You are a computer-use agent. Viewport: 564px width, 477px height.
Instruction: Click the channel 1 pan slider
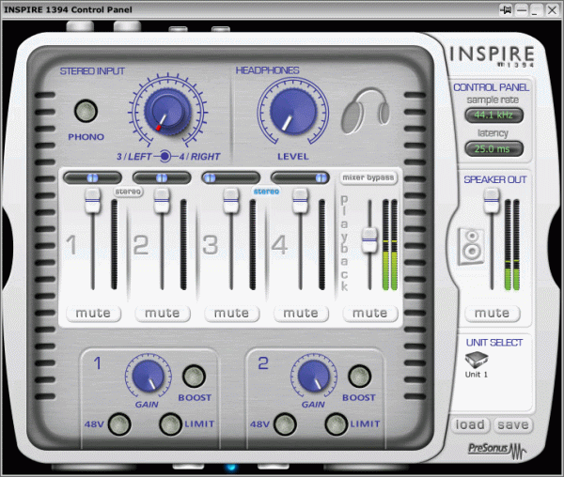point(92,177)
